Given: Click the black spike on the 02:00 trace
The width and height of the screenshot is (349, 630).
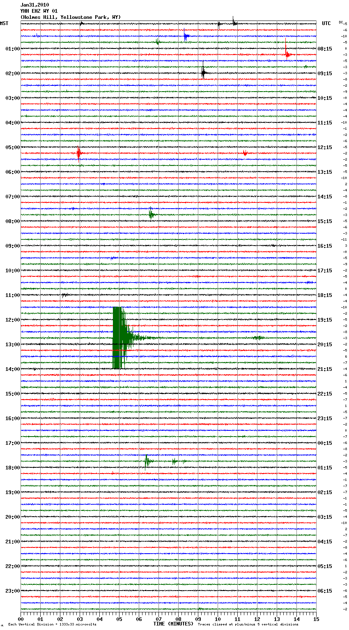Looking at the screenshot, I should tap(203, 73).
